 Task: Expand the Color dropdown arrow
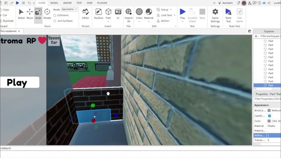(139, 22)
